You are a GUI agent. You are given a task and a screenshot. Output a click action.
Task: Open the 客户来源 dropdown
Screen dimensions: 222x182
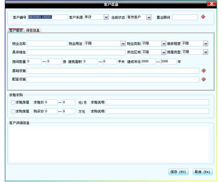[106, 17]
